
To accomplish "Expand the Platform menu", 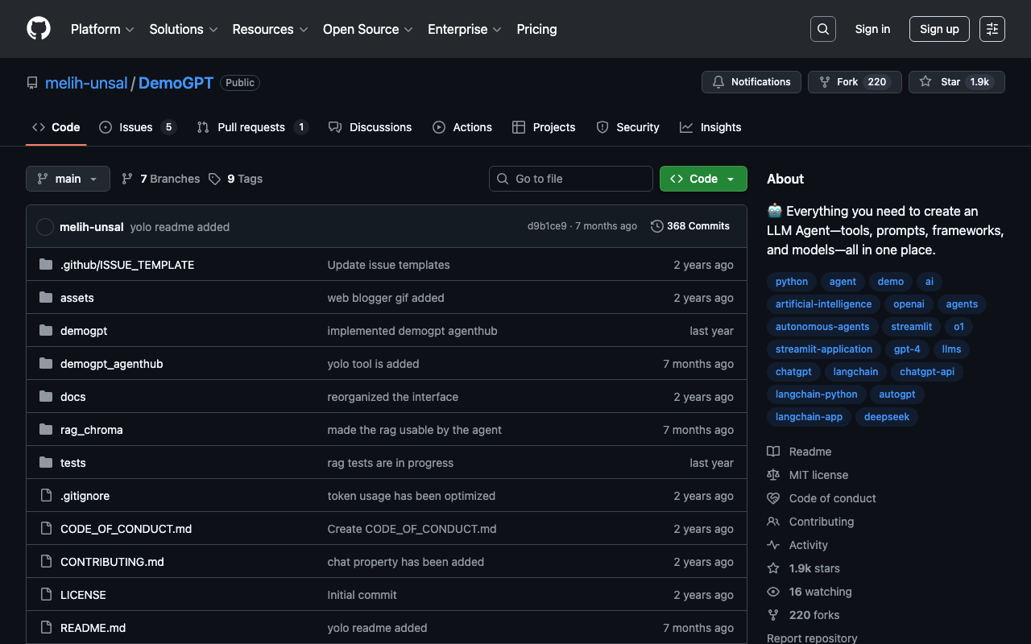I will coord(102,29).
